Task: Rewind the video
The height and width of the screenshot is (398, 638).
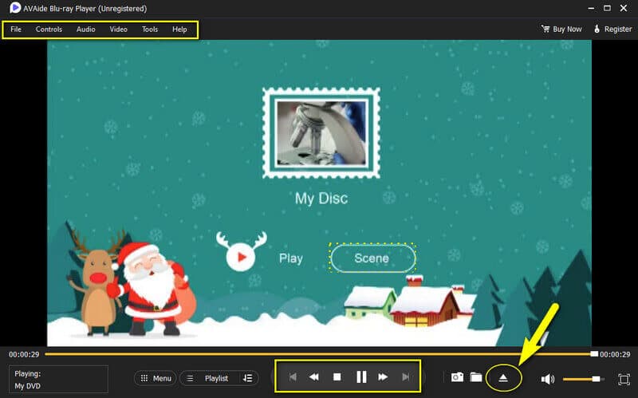Action: click(x=313, y=377)
